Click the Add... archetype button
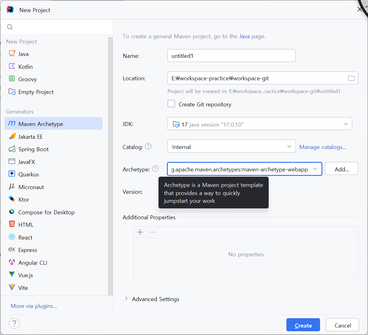The image size is (368, 335). tap(342, 169)
